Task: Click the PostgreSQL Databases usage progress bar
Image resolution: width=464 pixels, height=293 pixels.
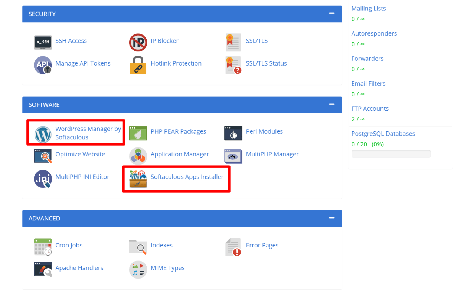Action: (391, 154)
